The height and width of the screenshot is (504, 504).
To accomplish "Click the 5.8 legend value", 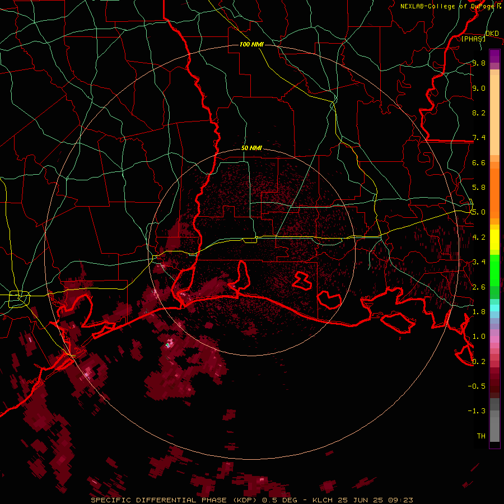I will 479,188.
